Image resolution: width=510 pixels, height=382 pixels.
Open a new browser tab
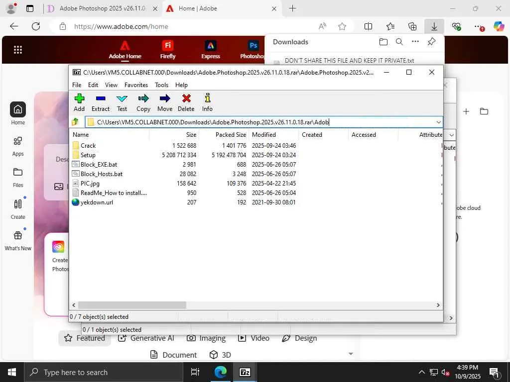tap(293, 8)
